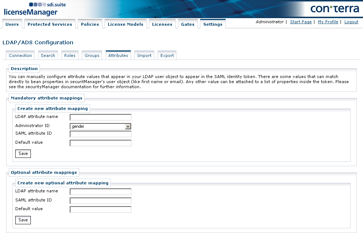Open the Search tab
The width and height of the screenshot is (363, 233).
click(x=48, y=55)
